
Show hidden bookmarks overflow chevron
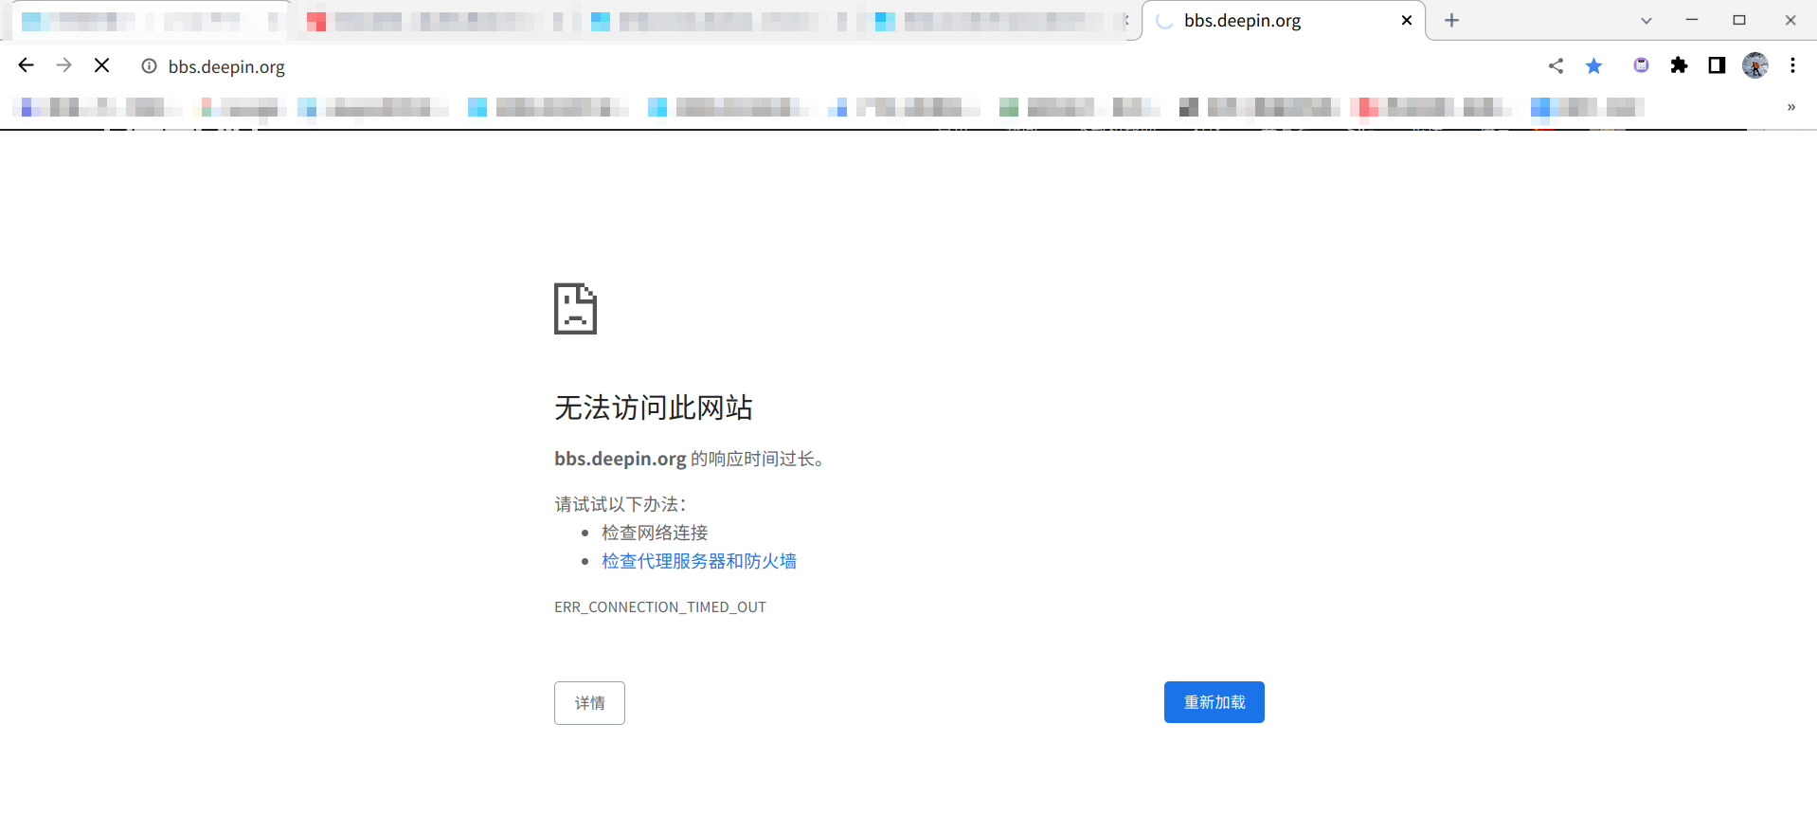pos(1791,107)
